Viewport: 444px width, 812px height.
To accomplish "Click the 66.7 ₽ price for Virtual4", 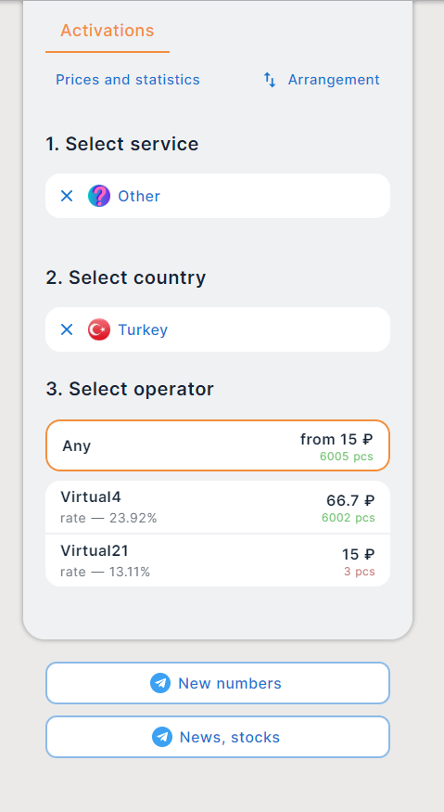I will [350, 501].
